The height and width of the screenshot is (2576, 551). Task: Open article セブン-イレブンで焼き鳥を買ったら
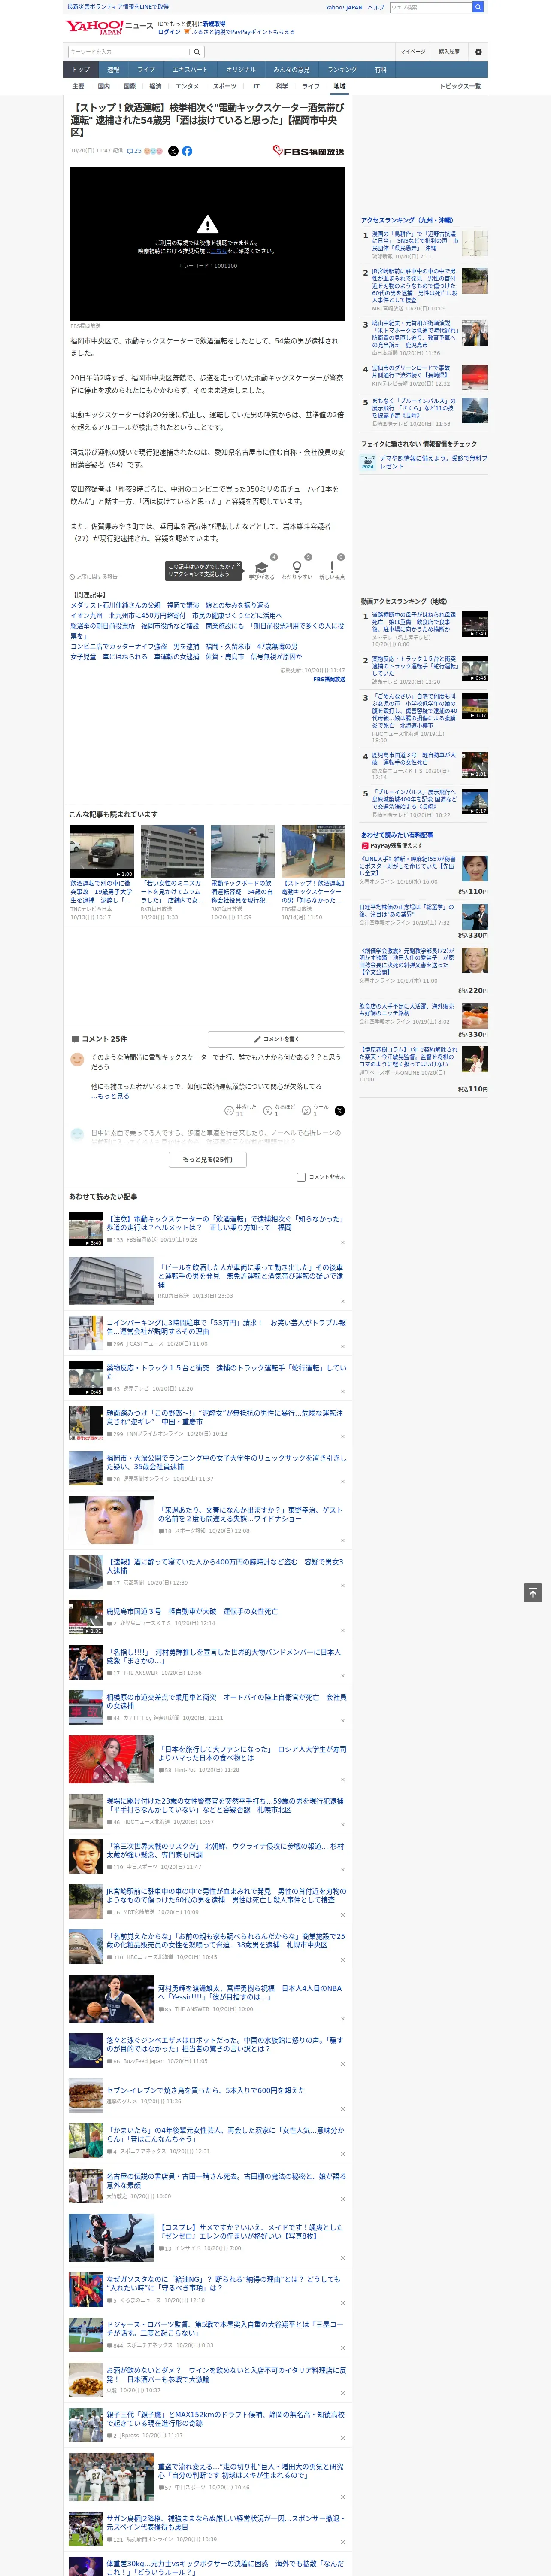(x=206, y=2090)
